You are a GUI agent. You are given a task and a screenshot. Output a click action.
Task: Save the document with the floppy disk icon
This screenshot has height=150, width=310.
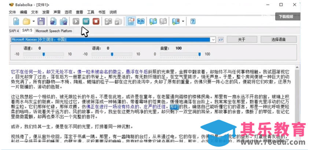(41, 21)
